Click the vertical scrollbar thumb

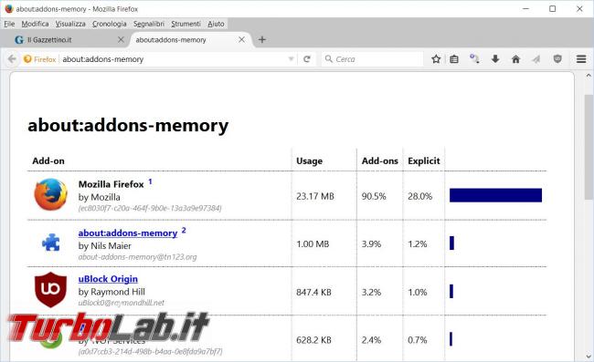589,146
